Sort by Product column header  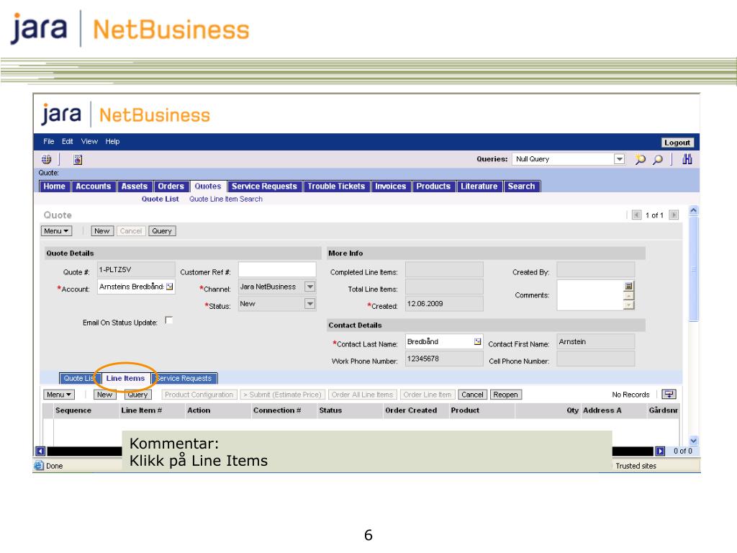pyautogui.click(x=465, y=410)
